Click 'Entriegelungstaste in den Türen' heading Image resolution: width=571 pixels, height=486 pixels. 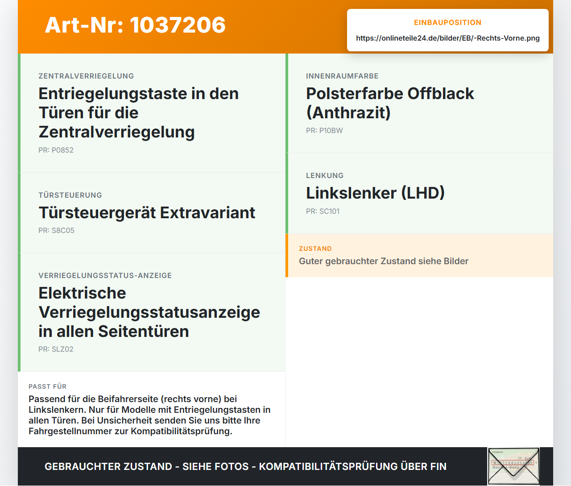pos(139,113)
